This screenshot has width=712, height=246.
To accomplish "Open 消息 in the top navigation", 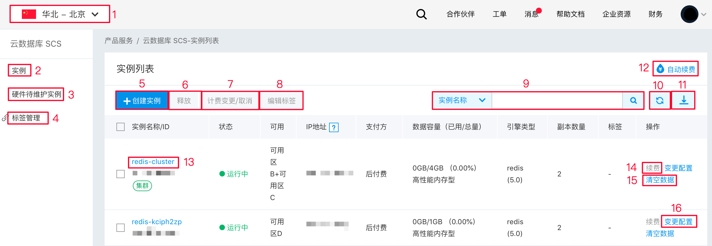I will pos(531,14).
